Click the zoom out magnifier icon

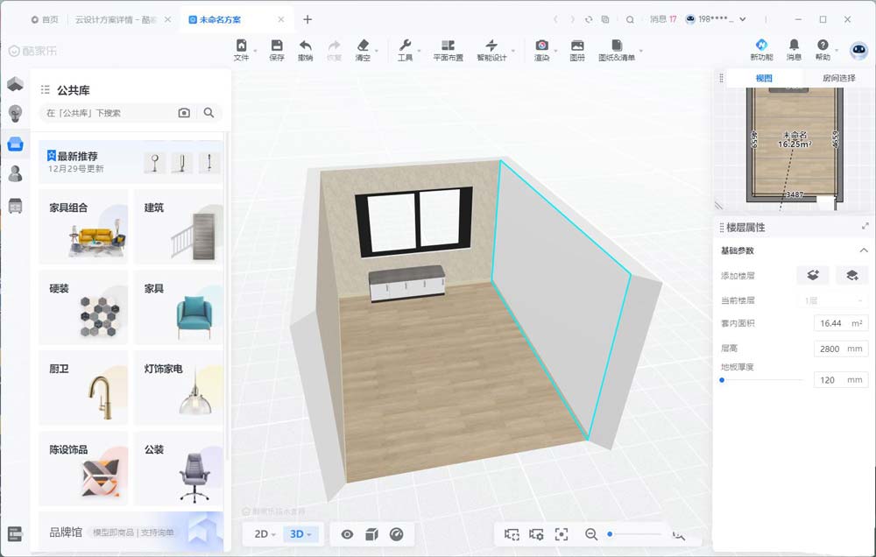click(591, 534)
